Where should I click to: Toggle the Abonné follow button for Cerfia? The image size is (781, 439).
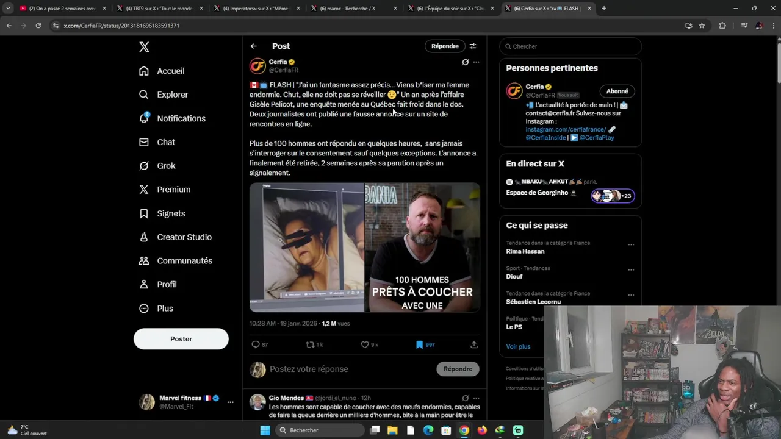click(x=617, y=91)
